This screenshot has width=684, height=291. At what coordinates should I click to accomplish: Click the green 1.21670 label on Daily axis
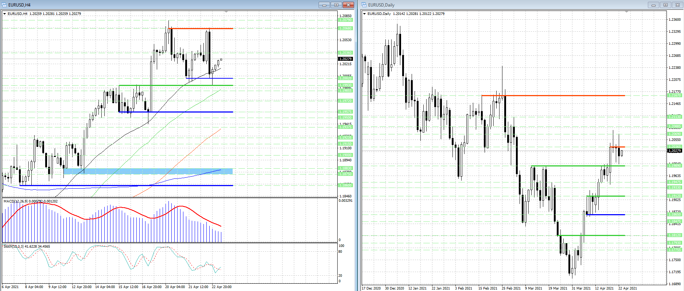tap(675, 95)
